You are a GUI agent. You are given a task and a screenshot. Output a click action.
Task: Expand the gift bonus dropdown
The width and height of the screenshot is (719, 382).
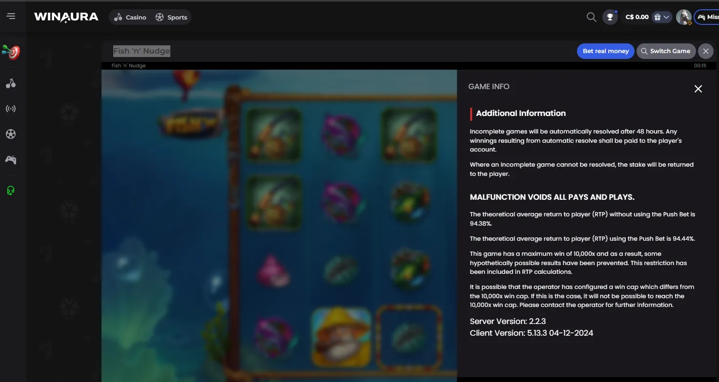(x=662, y=17)
